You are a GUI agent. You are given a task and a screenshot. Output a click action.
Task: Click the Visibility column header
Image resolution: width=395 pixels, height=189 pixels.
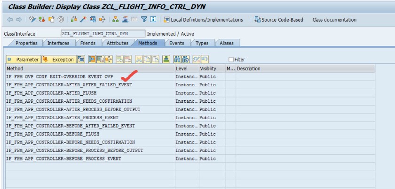tap(213, 68)
